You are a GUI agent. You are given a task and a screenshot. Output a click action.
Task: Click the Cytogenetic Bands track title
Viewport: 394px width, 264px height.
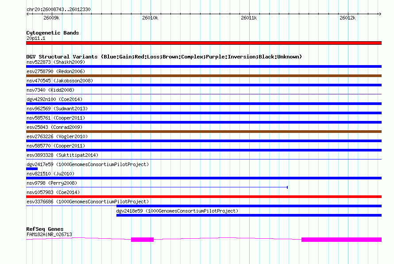pyautogui.click(x=53, y=33)
